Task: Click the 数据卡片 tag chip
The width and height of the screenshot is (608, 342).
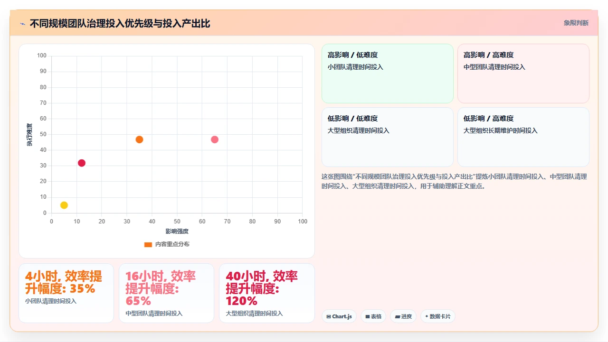Action: tap(438, 316)
